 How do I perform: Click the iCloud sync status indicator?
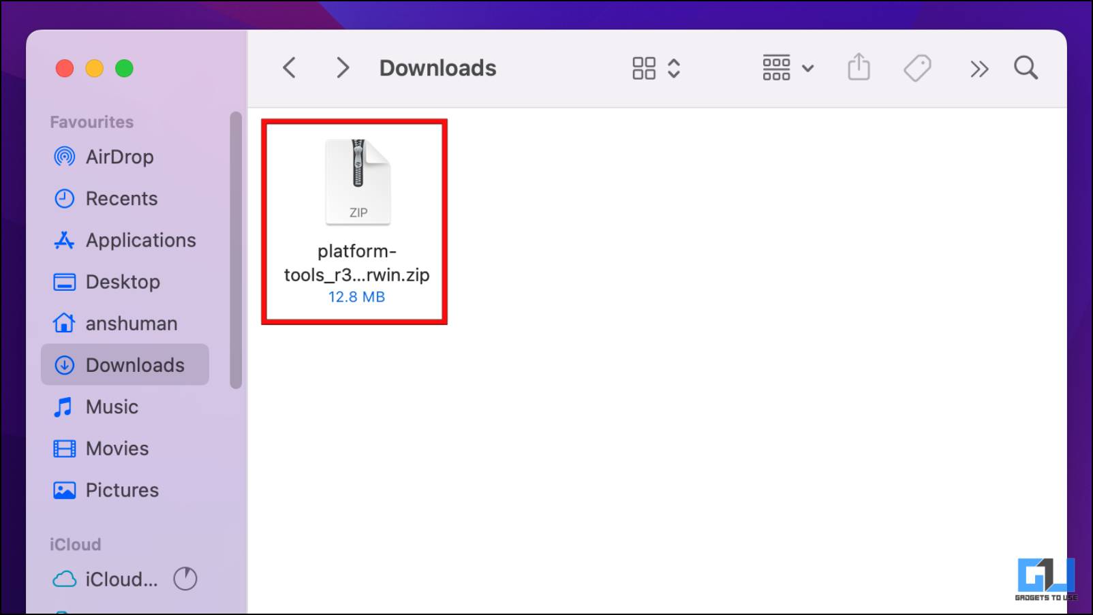point(185,579)
